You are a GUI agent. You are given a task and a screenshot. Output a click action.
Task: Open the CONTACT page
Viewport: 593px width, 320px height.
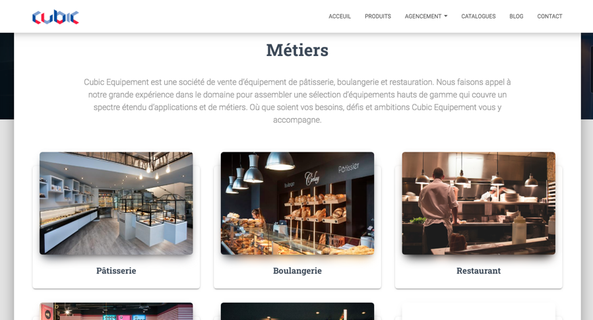(x=549, y=16)
